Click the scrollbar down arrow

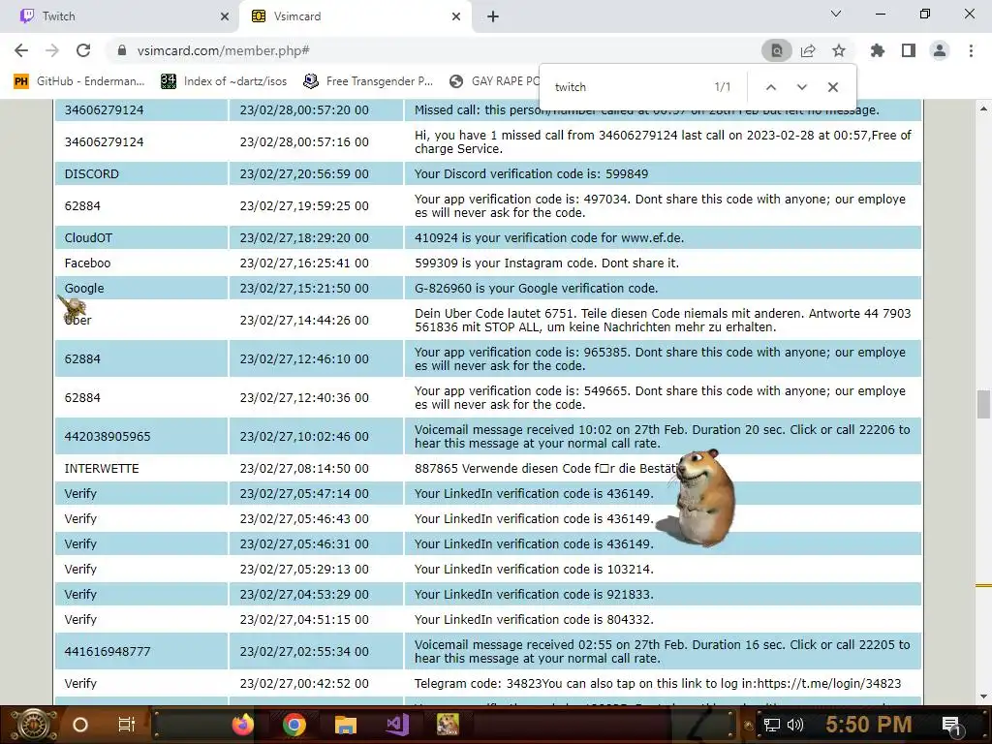983,697
